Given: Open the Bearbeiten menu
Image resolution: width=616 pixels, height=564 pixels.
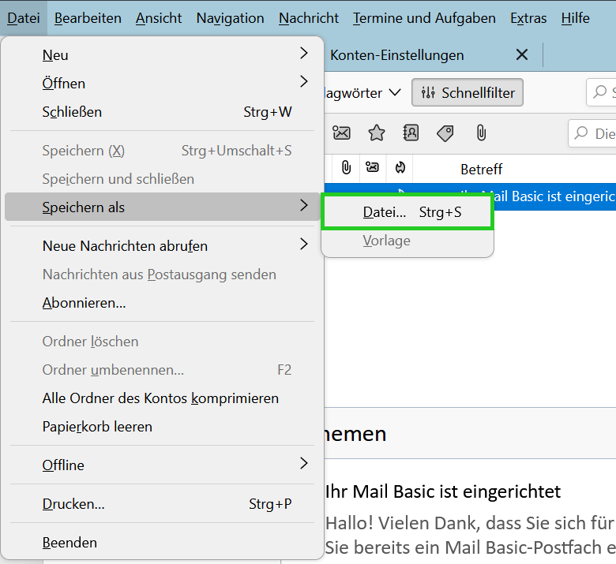Looking at the screenshot, I should pyautogui.click(x=88, y=18).
